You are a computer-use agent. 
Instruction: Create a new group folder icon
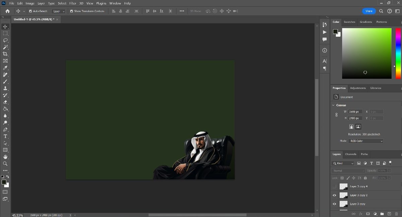[382, 214]
